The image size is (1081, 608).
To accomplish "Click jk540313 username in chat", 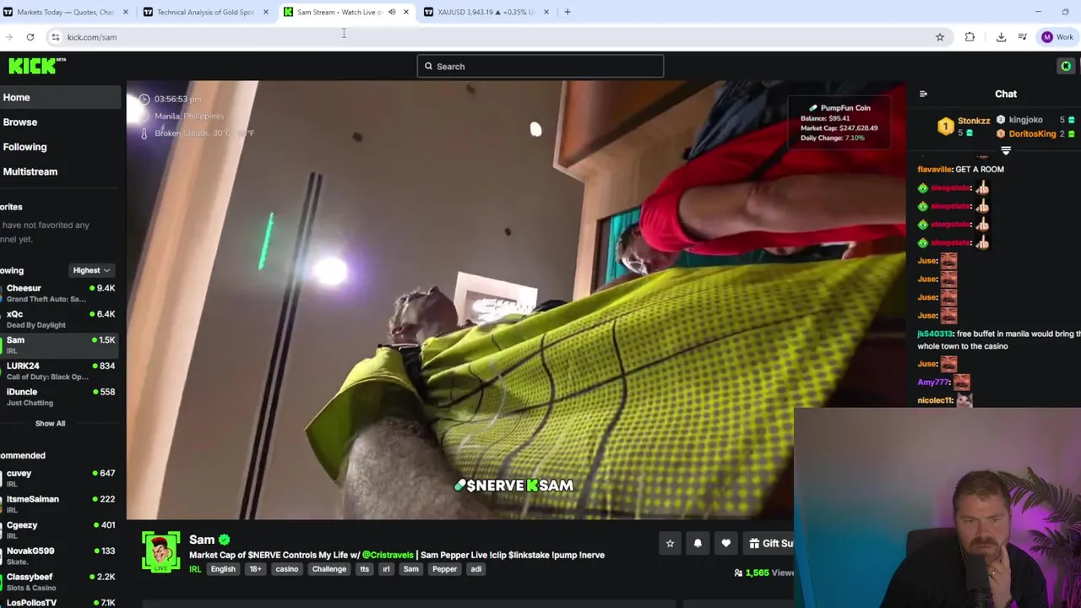I will tap(935, 334).
